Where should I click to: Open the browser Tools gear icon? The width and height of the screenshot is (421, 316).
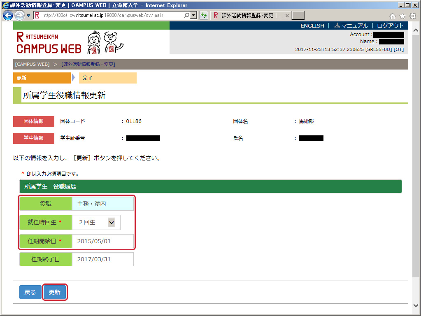[x=412, y=16]
